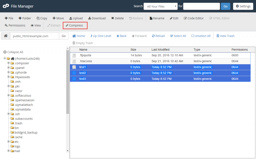Select the Compress tool

coord(75,25)
